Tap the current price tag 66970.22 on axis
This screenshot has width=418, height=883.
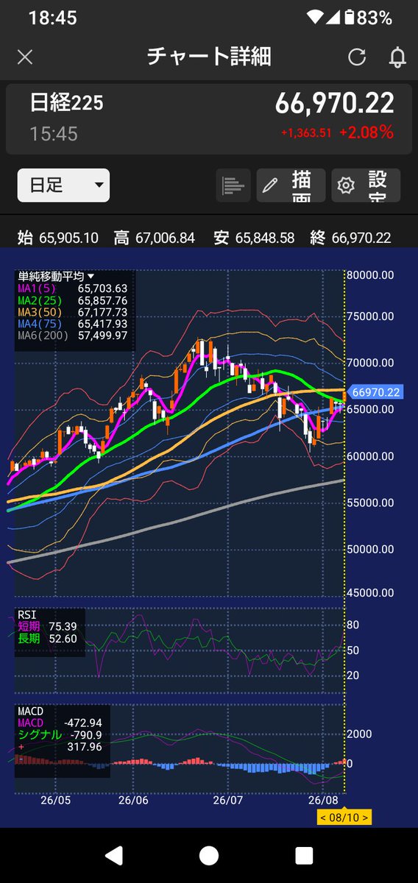(x=375, y=392)
